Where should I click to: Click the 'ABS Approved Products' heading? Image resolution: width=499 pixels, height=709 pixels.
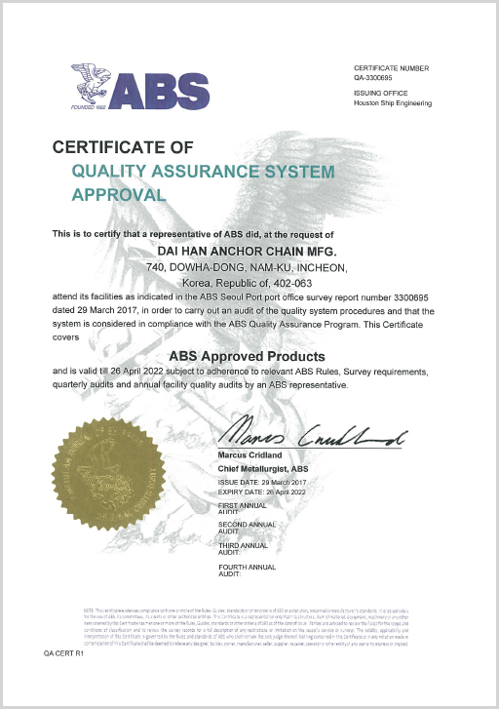247,356
